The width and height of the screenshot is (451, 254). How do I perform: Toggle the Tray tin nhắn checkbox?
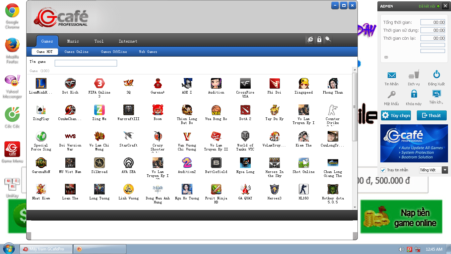coord(383,170)
